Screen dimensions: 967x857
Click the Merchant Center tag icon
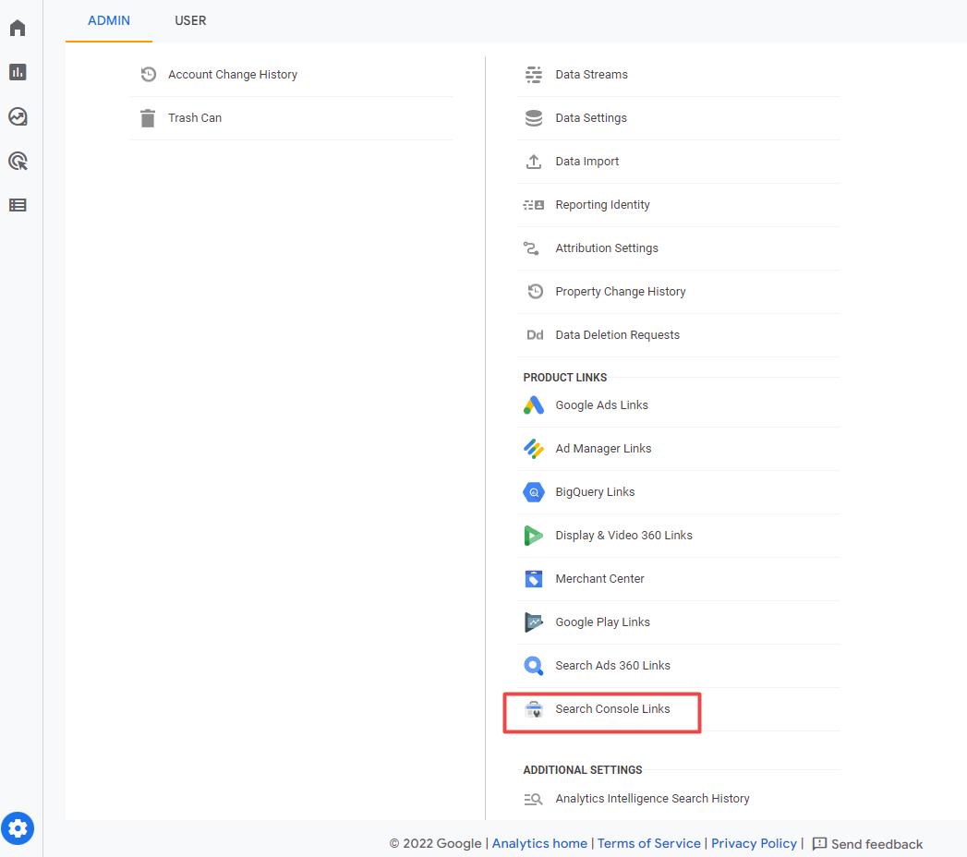click(534, 579)
